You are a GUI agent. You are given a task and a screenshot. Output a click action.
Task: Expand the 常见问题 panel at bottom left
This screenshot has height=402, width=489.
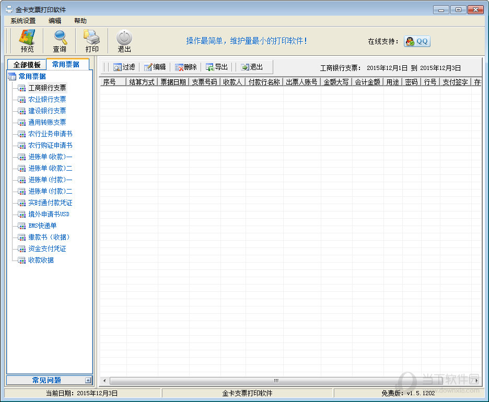[x=88, y=380]
